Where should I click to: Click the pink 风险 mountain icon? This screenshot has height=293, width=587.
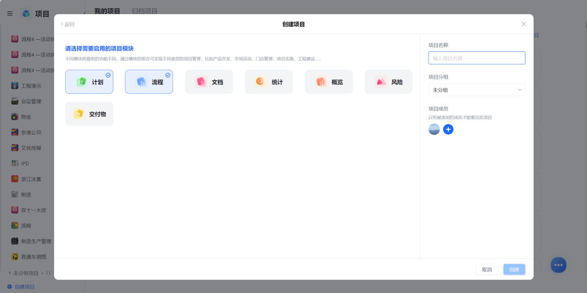pyautogui.click(x=380, y=82)
